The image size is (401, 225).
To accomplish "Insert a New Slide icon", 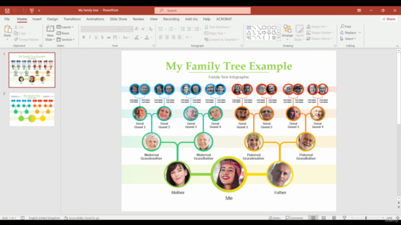I will (50, 29).
